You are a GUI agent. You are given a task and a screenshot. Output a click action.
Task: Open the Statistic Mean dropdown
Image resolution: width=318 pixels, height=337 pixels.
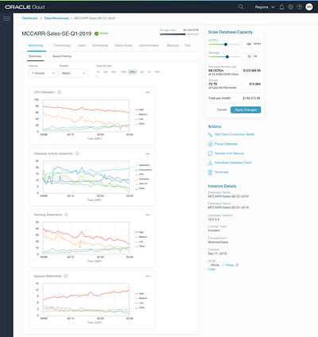coord(73,73)
